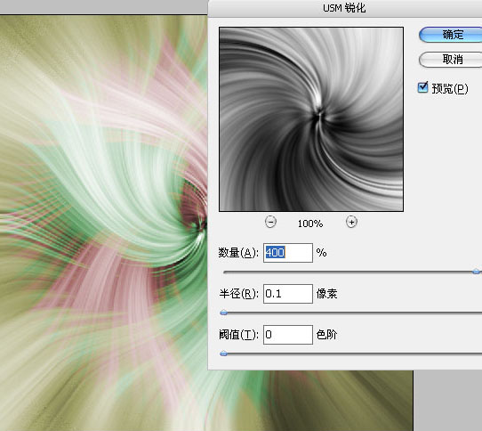Click the plus zoom-in icon under preview

[x=351, y=222]
